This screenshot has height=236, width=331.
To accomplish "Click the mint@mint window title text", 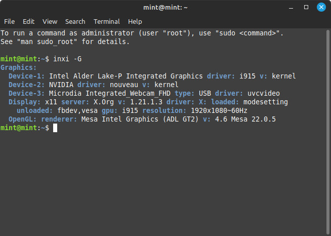I will coord(165,8).
